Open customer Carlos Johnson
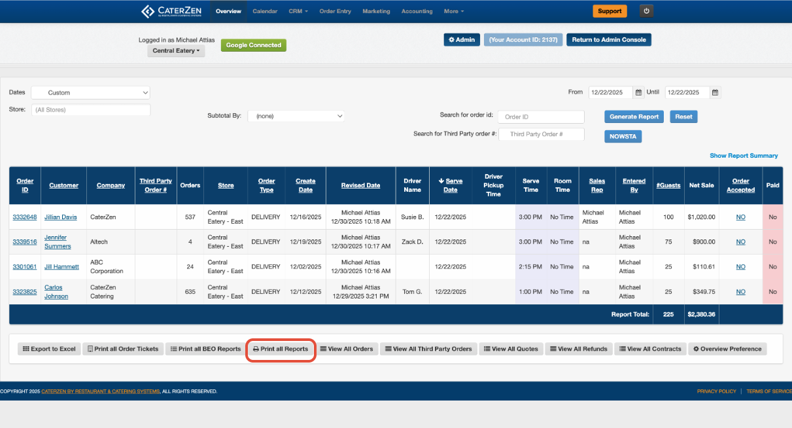The image size is (792, 428). pos(56,292)
